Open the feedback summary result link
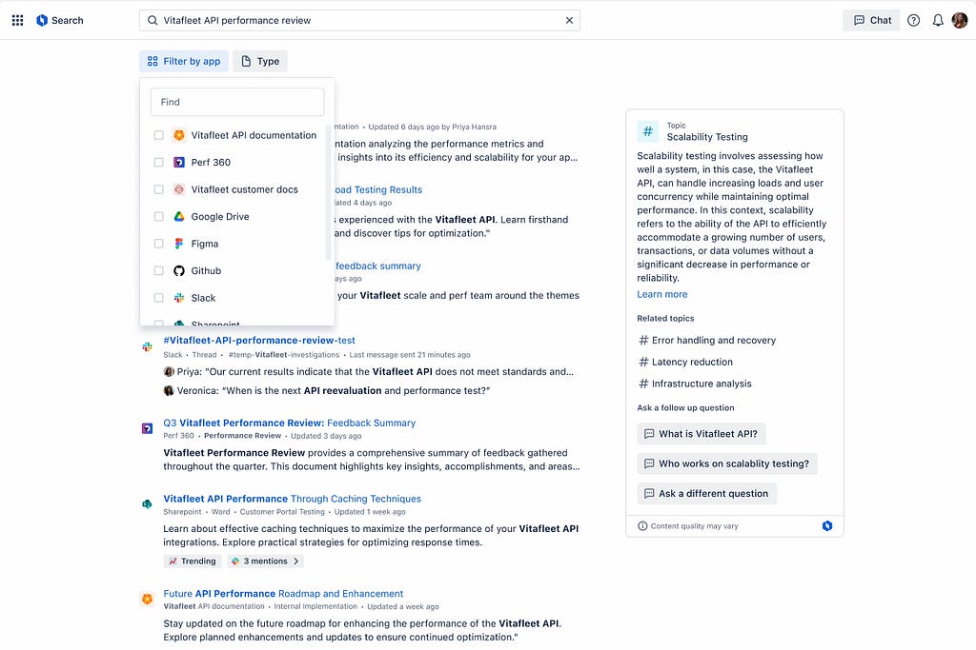The width and height of the screenshot is (976, 650). point(377,266)
